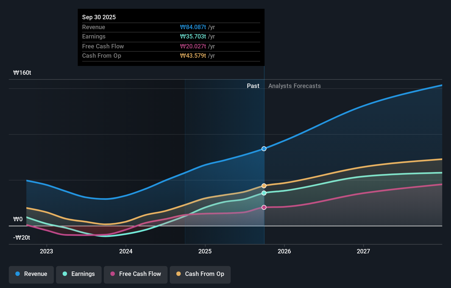Click the teal Earnings legend dot
451x288 pixels.
tap(64, 274)
